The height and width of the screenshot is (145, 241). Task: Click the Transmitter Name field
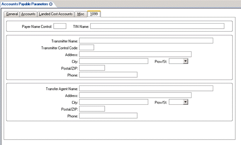[x=146, y=41]
